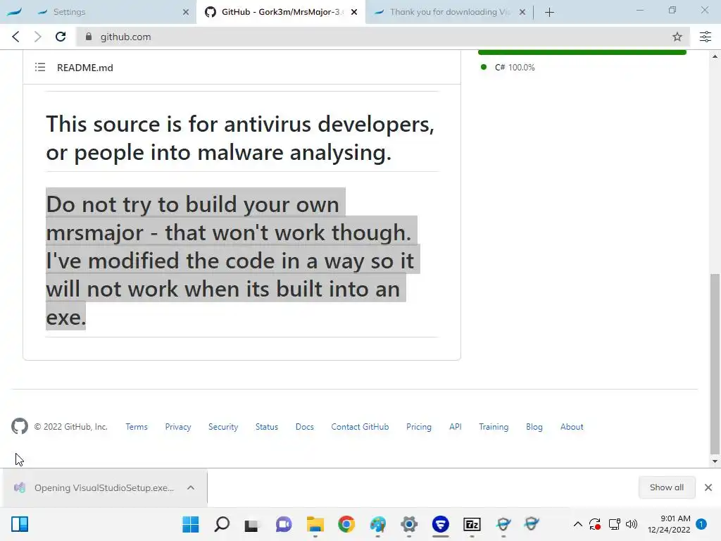Viewport: 721px width, 541px height.
Task: Open the Widgets panel icon
Action: pyautogui.click(x=20, y=524)
